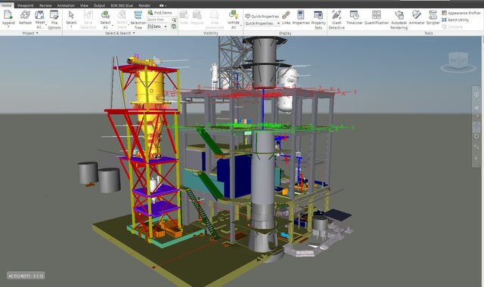Viewport: 484px width, 287px height.
Task: Switch to the Viewpoint ribbon tab
Action: tap(25, 5)
